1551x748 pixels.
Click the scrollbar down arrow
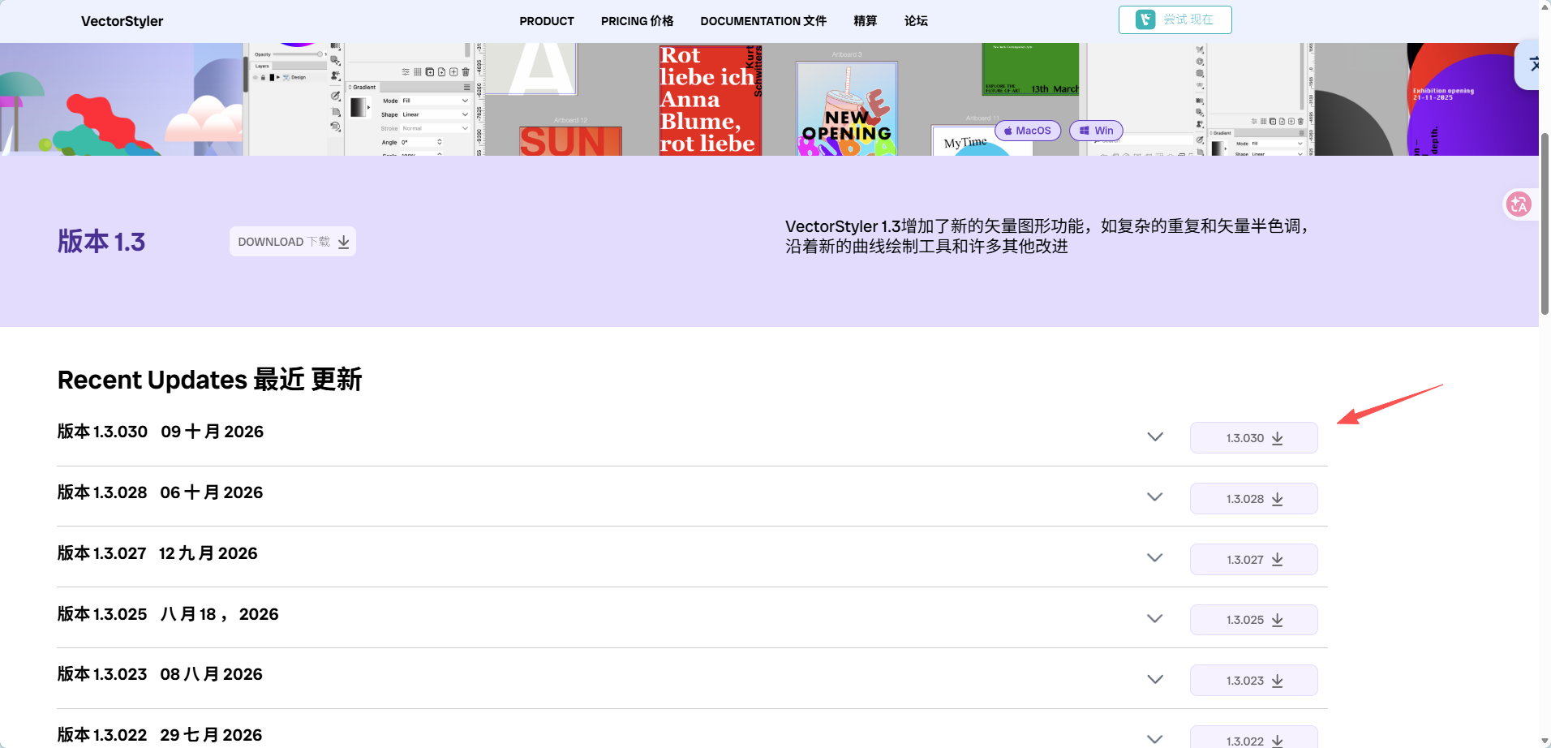click(1545, 742)
